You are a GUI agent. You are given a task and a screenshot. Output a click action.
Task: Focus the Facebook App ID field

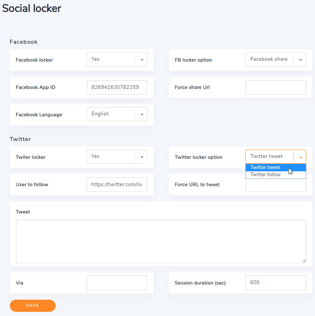click(117, 87)
